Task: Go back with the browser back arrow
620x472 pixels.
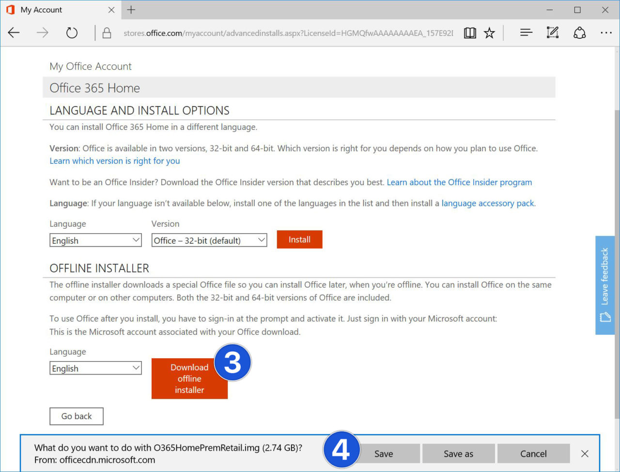Action: point(14,32)
